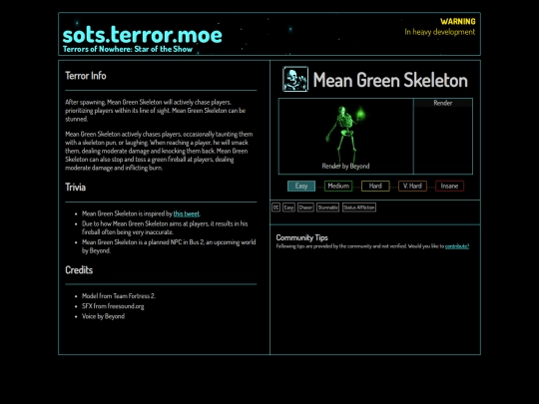
Task: Click the trivia line about inaccurate fireball
Action: point(165,227)
